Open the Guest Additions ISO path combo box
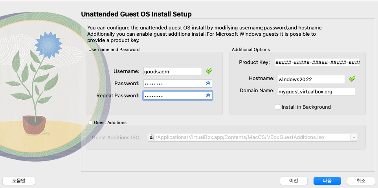This screenshot has height=188, width=378. click(252, 137)
